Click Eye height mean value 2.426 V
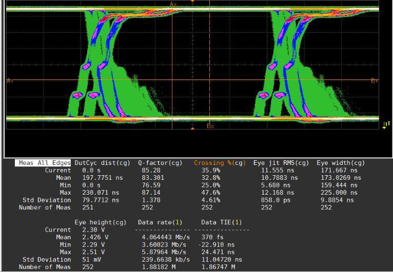 point(95,237)
